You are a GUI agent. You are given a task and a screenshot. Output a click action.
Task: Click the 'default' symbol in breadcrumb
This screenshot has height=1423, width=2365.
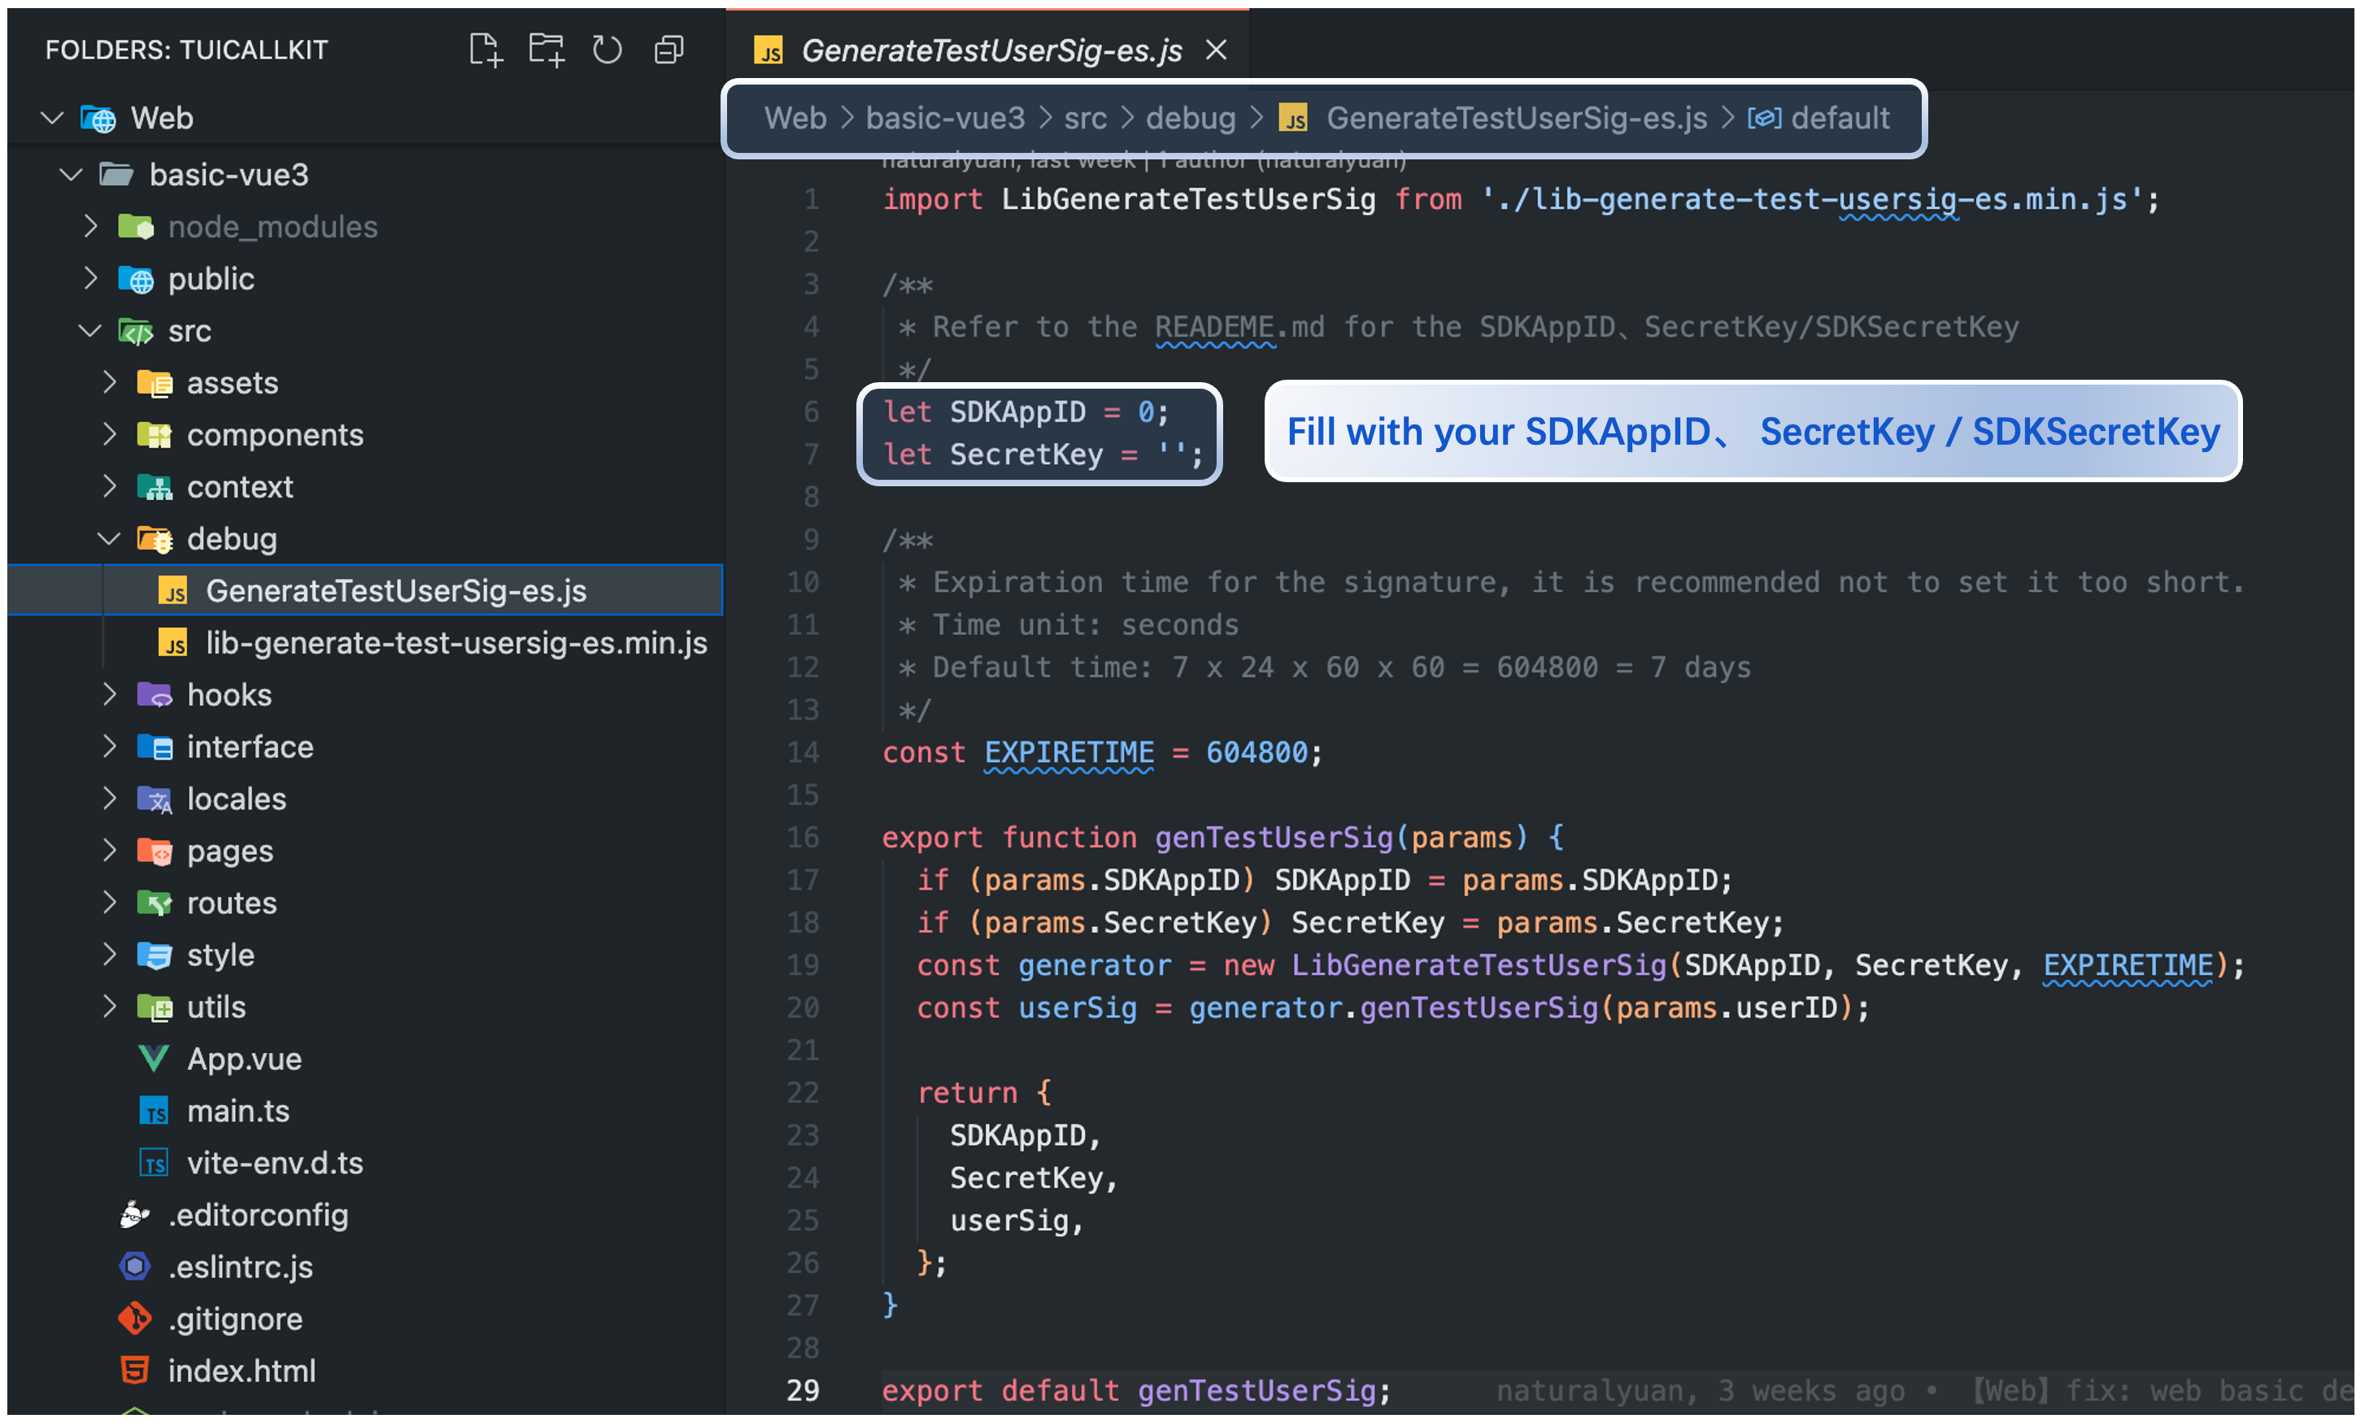click(x=1839, y=118)
